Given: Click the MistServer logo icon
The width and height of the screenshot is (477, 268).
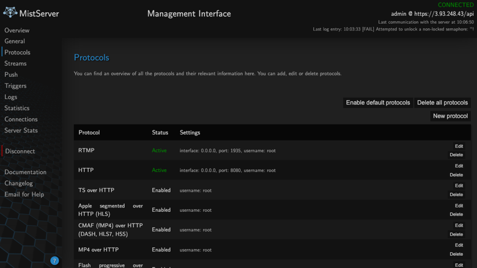Looking at the screenshot, I should coord(10,12).
